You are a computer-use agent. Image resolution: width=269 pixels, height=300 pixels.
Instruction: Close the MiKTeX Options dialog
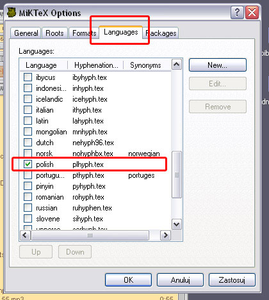point(252,13)
